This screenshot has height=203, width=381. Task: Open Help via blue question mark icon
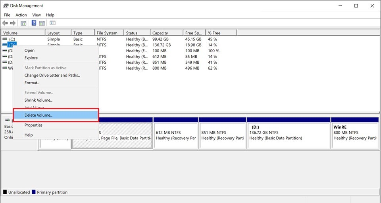(34, 23)
